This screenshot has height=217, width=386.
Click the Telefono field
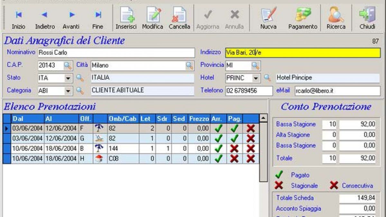[x=249, y=91]
